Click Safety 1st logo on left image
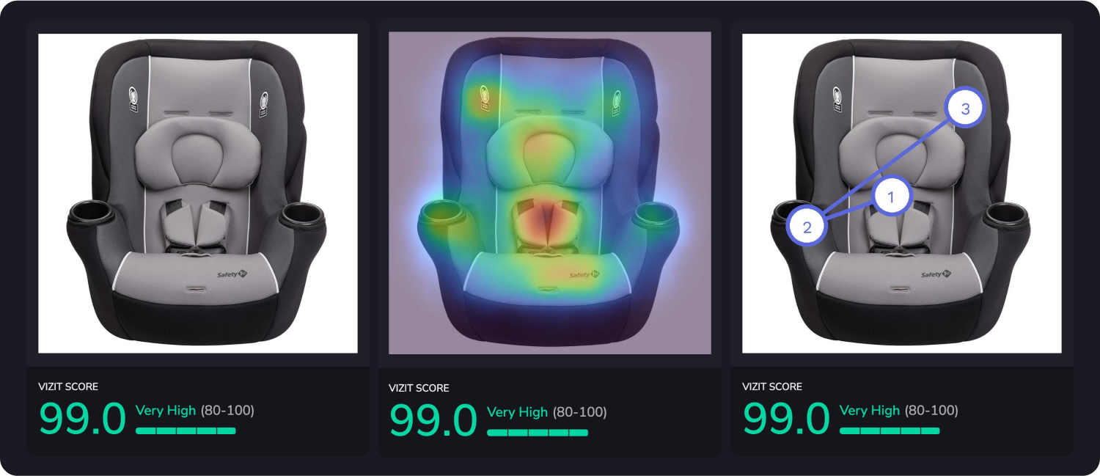 (x=234, y=274)
